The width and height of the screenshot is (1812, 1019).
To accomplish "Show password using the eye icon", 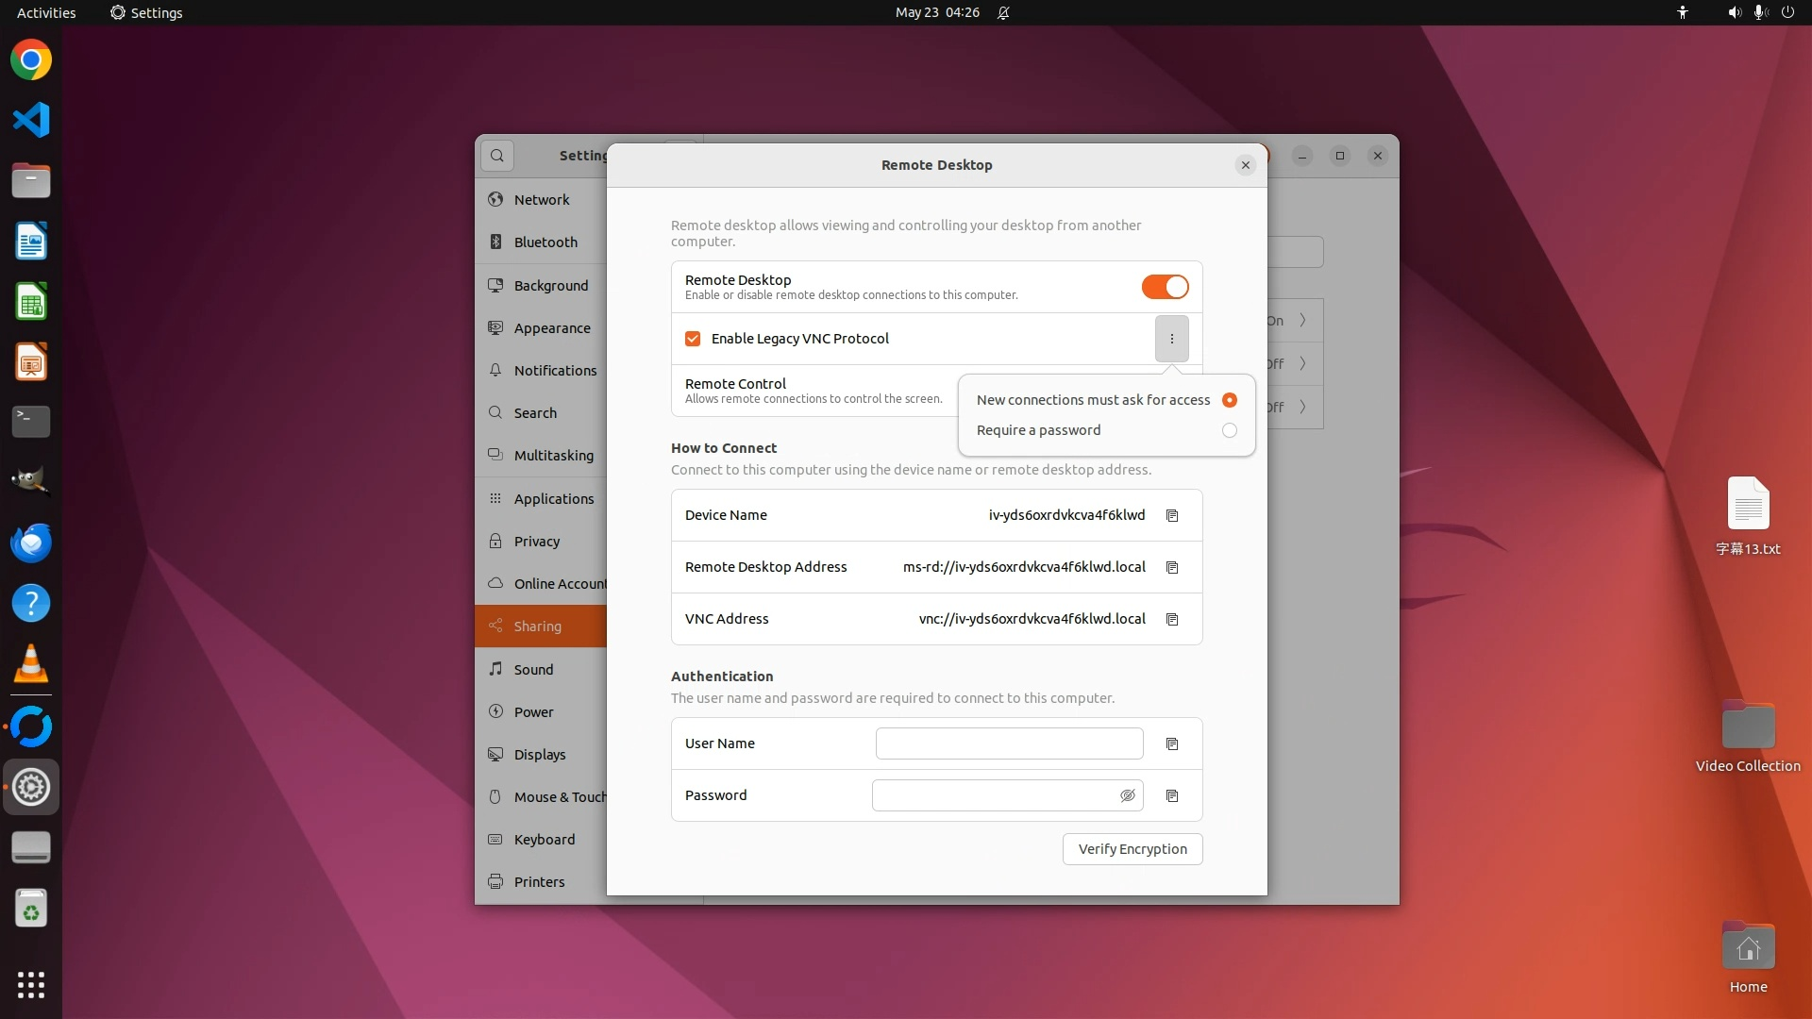I will tap(1127, 795).
